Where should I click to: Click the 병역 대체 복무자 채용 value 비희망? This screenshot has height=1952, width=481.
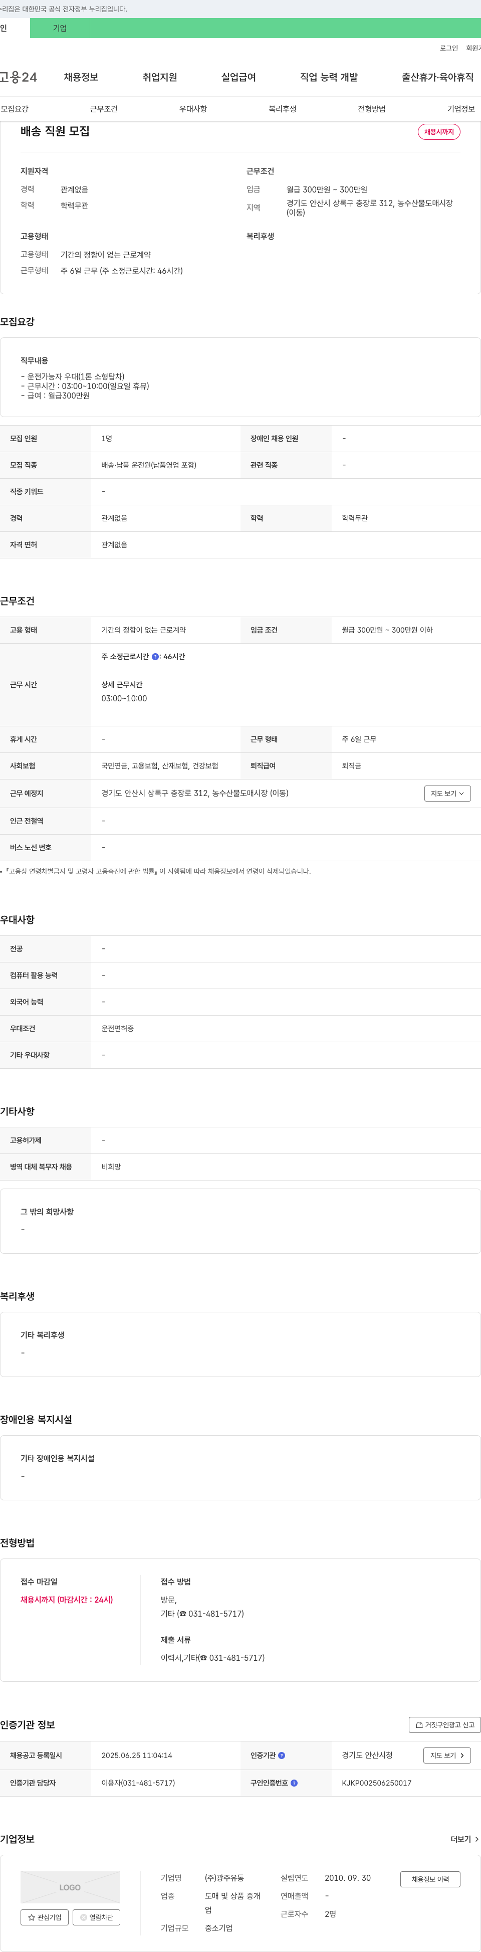[x=111, y=1167]
